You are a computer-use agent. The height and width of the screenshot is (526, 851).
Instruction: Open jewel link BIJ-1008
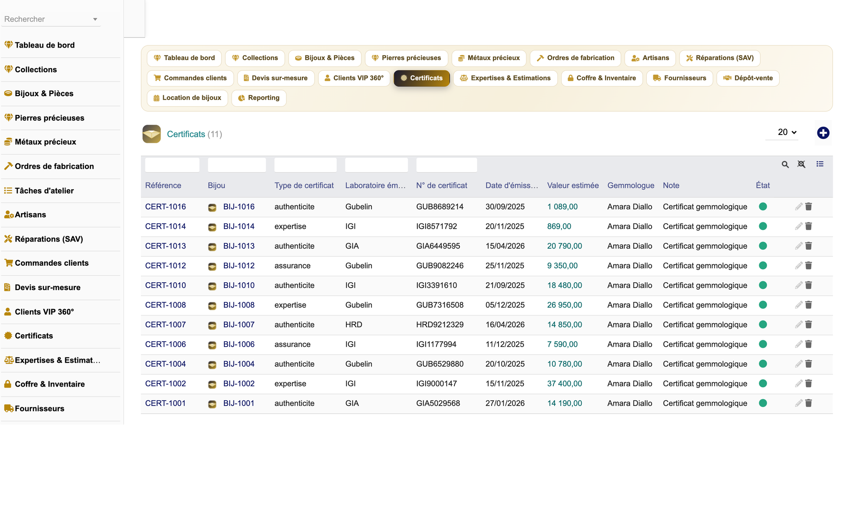pyautogui.click(x=239, y=305)
